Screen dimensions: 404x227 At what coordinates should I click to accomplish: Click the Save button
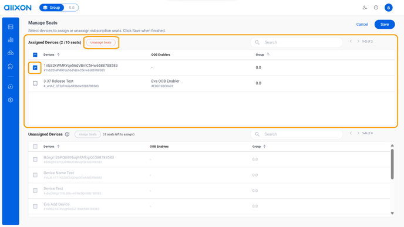click(385, 25)
